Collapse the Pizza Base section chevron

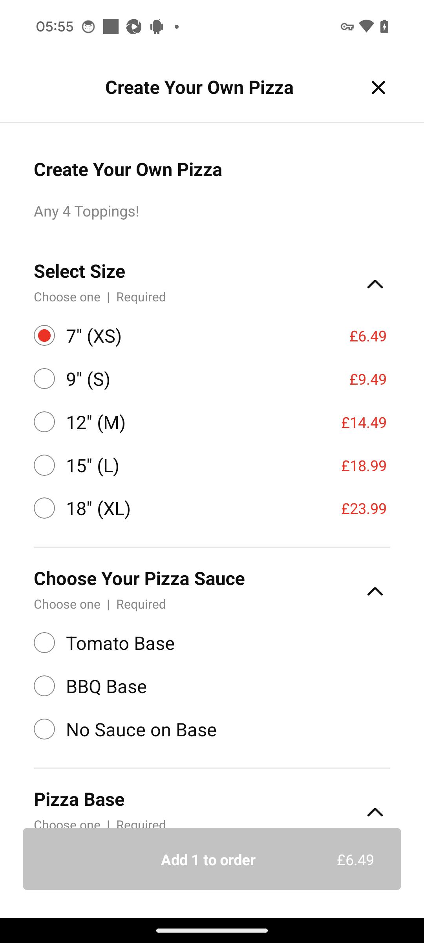(x=375, y=812)
